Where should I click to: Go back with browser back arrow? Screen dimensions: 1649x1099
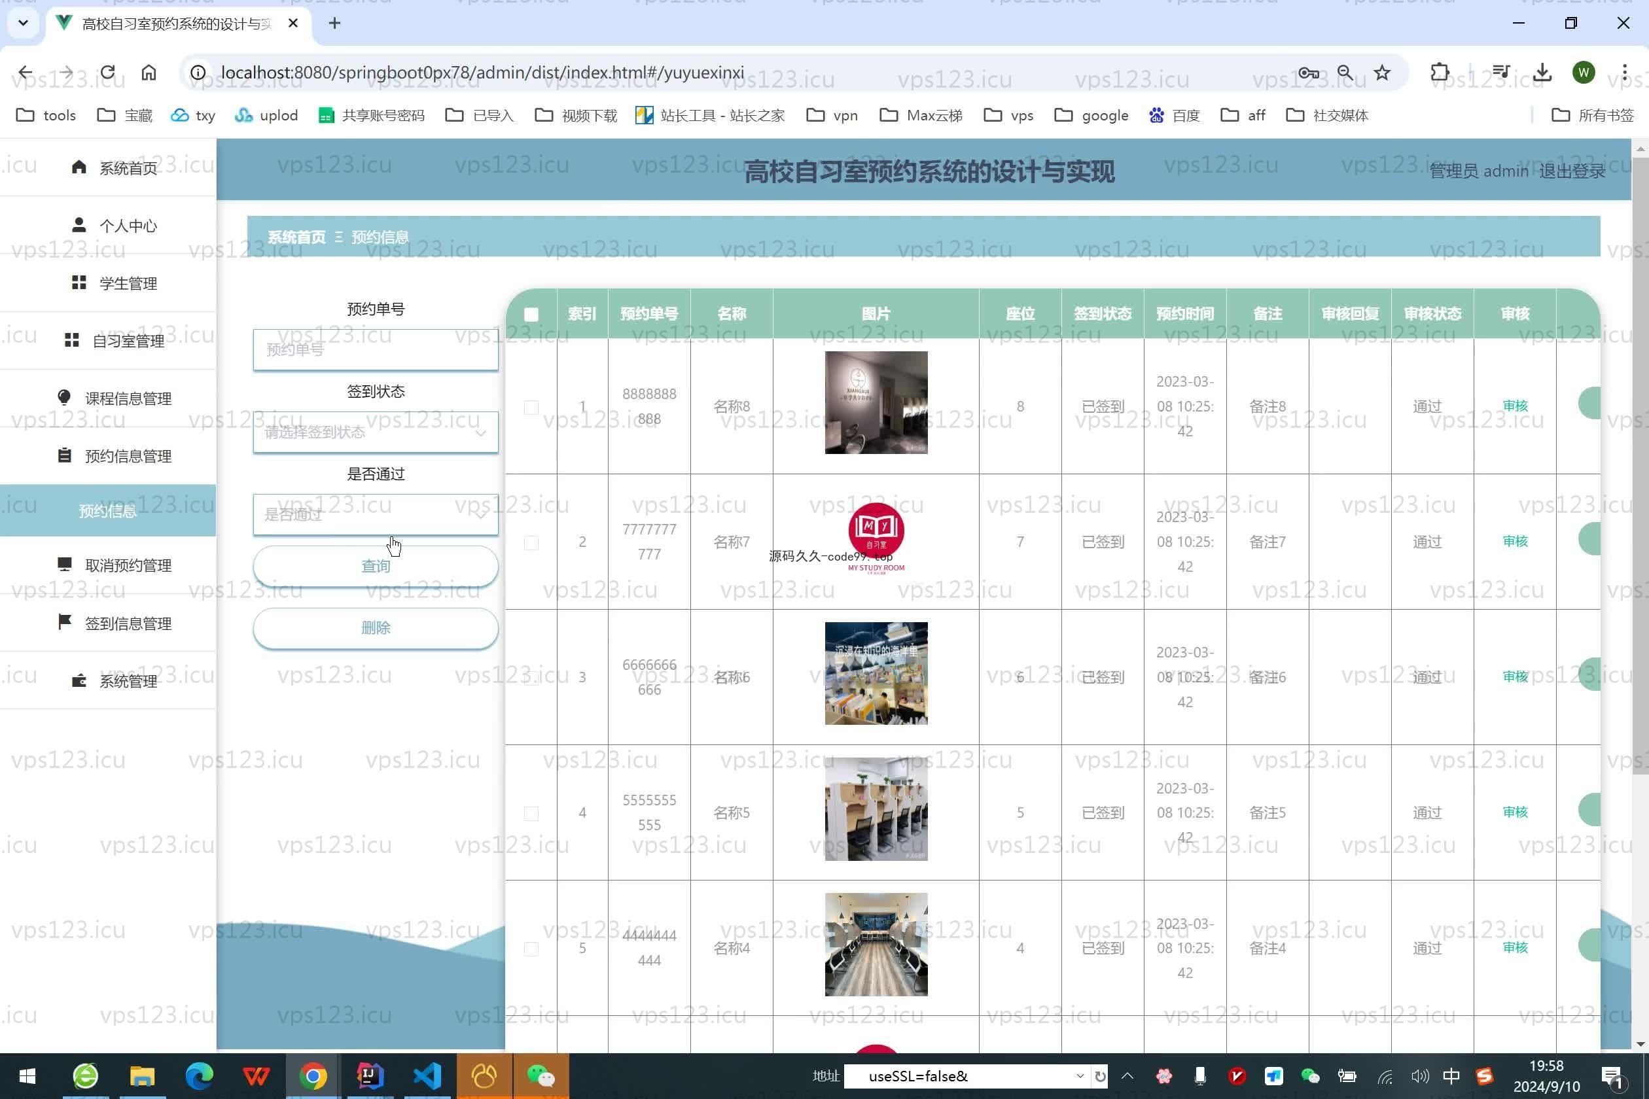click(26, 72)
